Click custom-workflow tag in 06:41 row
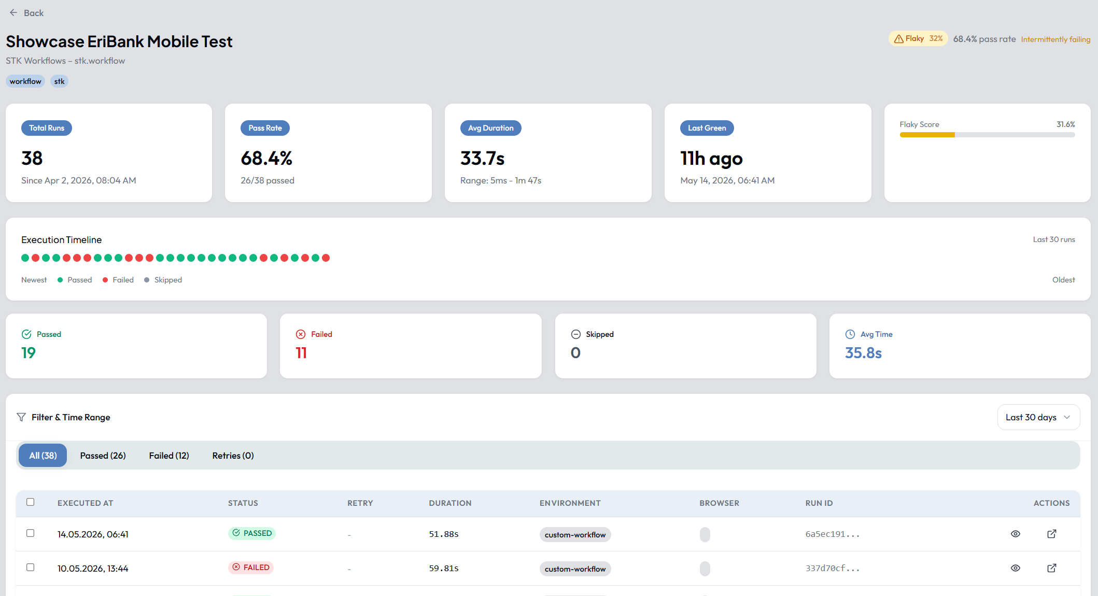Viewport: 1098px width, 596px height. click(575, 534)
